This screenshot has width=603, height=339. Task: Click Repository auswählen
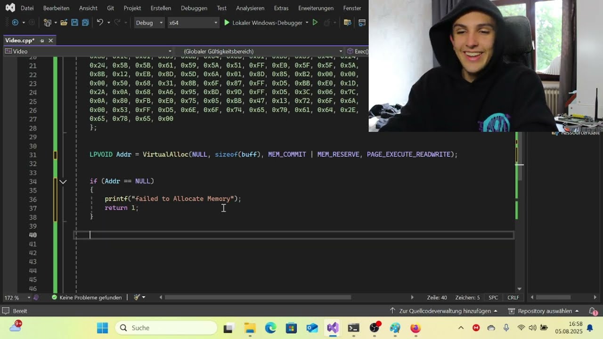(544, 311)
